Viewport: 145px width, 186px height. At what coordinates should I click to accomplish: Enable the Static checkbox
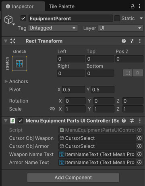(x=117, y=18)
